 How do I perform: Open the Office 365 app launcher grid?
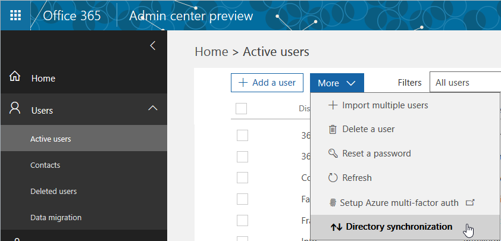[15, 15]
